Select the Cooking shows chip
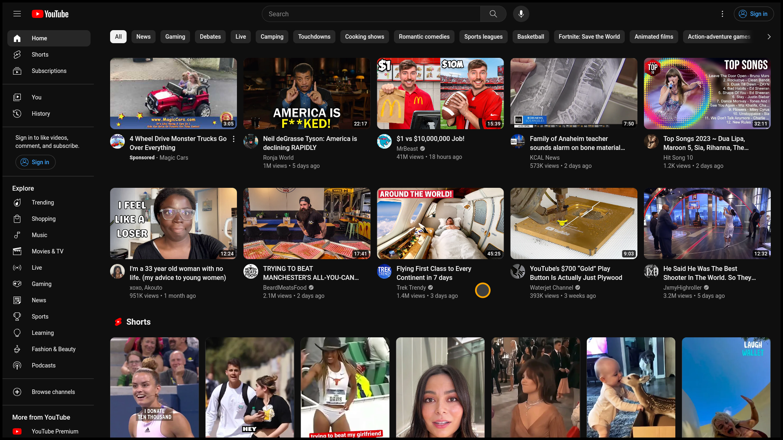Screen dimensions: 783x440 (365, 37)
